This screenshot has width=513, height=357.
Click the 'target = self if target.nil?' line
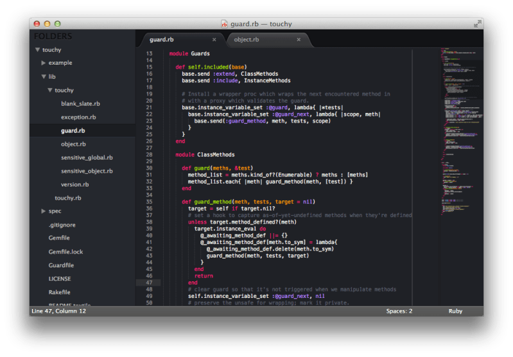(x=232, y=209)
